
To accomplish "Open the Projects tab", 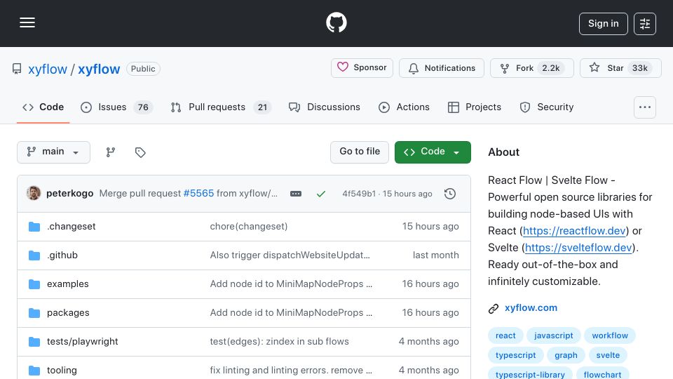I will point(475,107).
